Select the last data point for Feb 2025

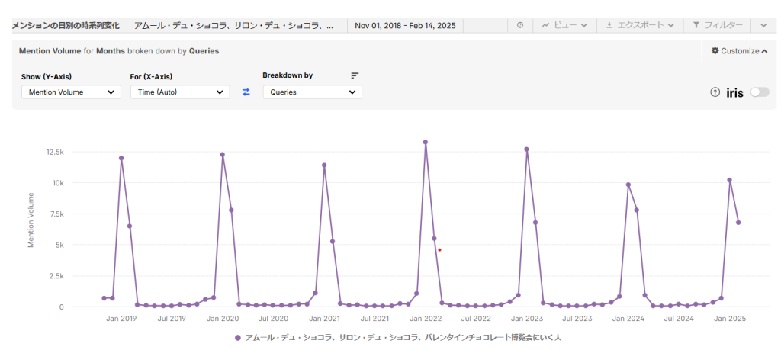[x=738, y=223]
